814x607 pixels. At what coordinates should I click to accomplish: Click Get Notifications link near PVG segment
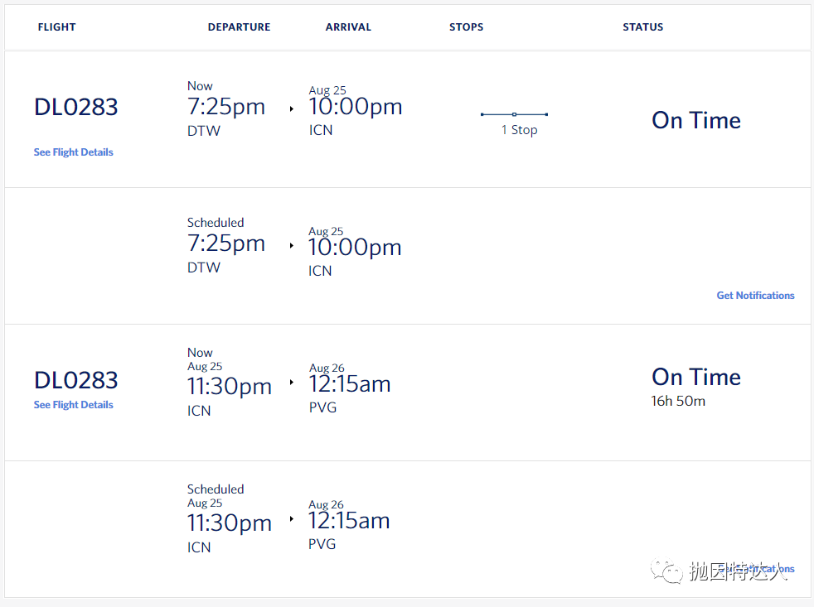point(755,569)
